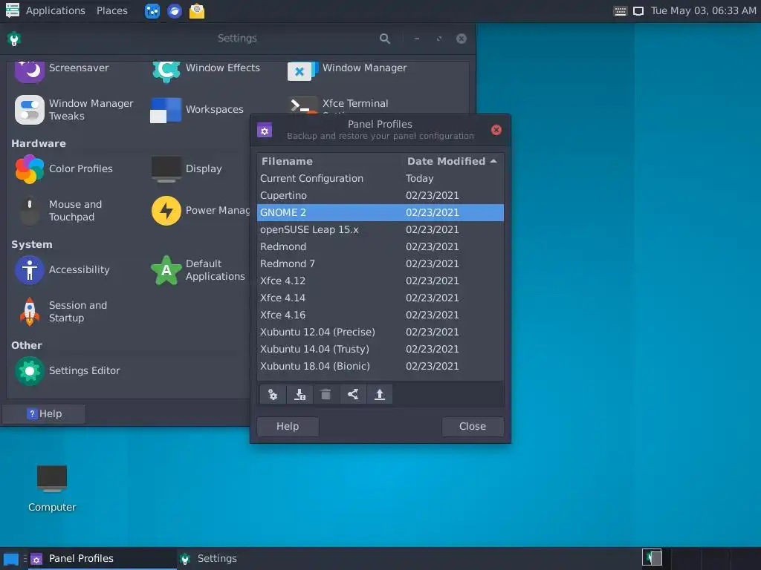Open Workspaces settings
Image resolution: width=761 pixels, height=570 pixels.
(x=197, y=110)
